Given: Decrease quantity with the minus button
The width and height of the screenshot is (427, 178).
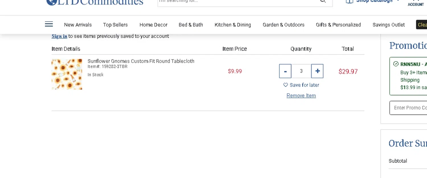Looking at the screenshot, I should [285, 71].
